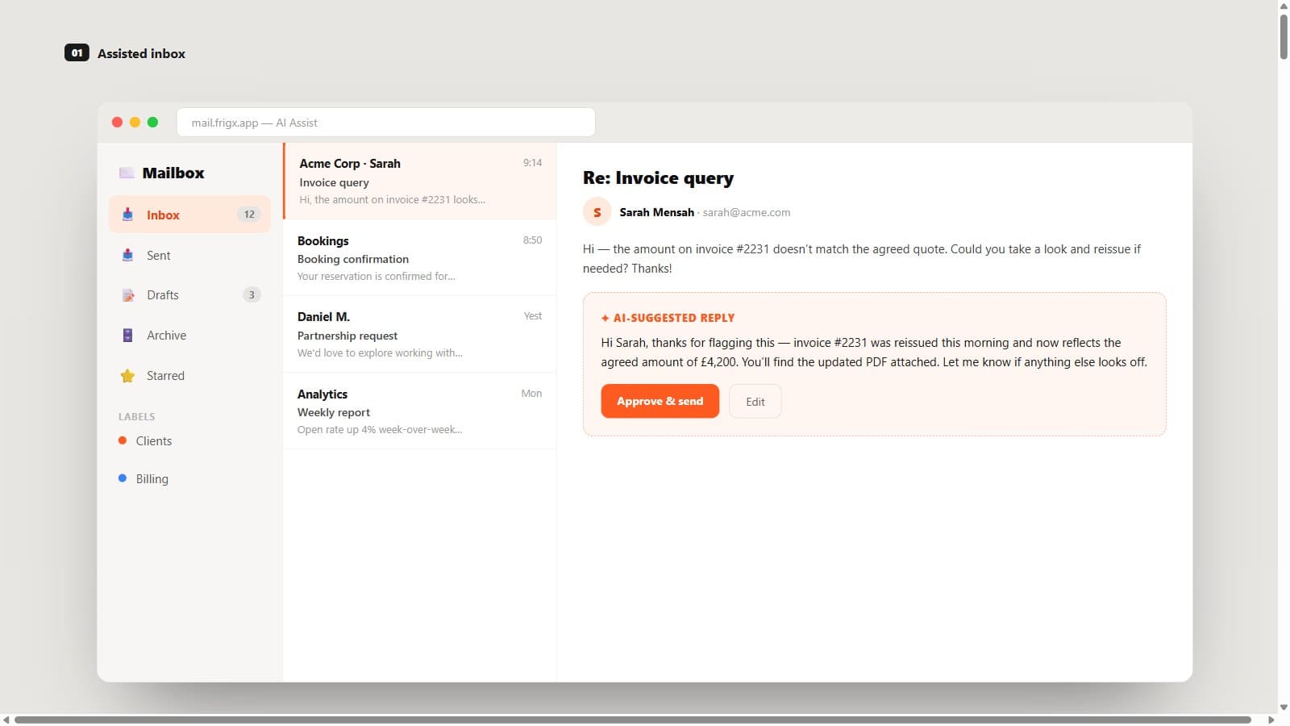Click the Starred star icon
The height and width of the screenshot is (726, 1290).
(x=127, y=376)
